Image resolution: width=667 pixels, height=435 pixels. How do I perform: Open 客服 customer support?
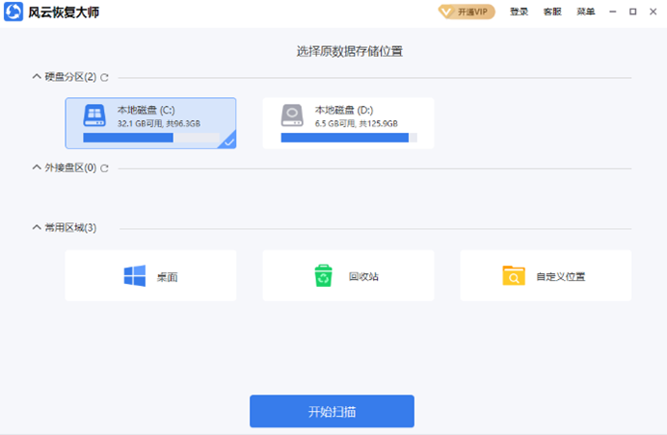pos(552,12)
